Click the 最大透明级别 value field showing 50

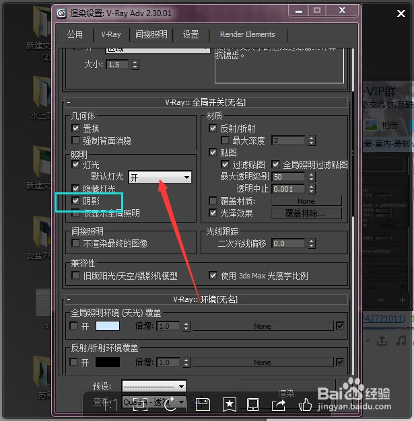coord(288,177)
